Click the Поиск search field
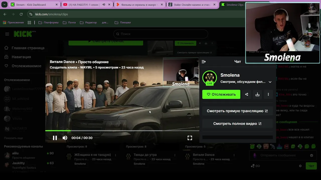This screenshot has width=321, height=180. coord(160,34)
